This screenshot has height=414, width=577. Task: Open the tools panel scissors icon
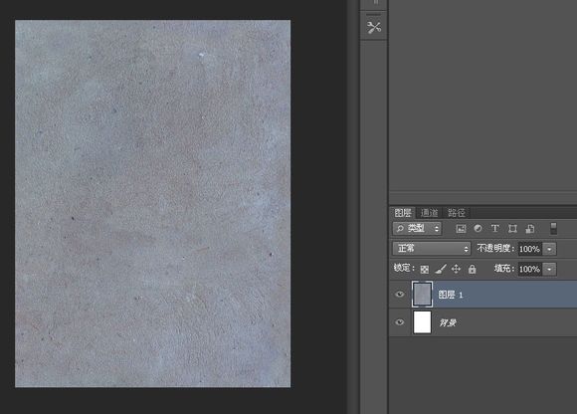373,27
